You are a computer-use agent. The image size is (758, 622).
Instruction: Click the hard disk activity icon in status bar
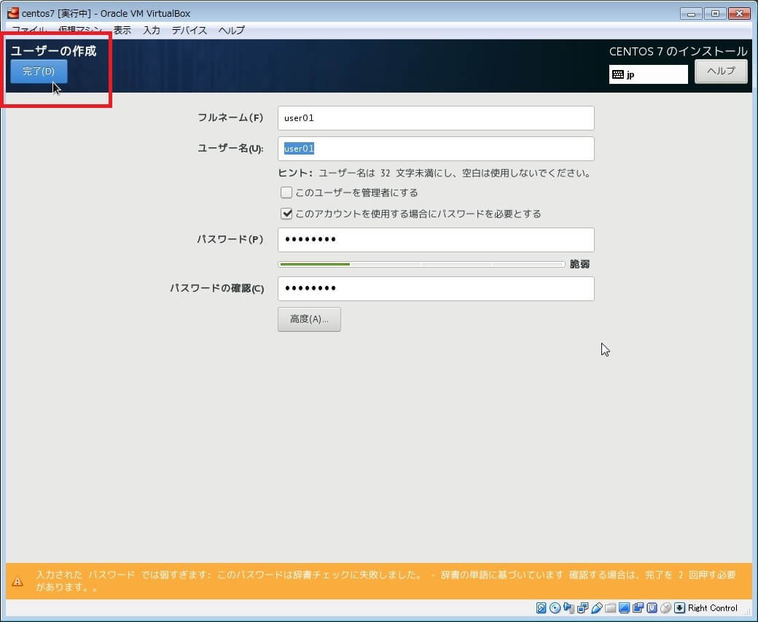tap(541, 608)
